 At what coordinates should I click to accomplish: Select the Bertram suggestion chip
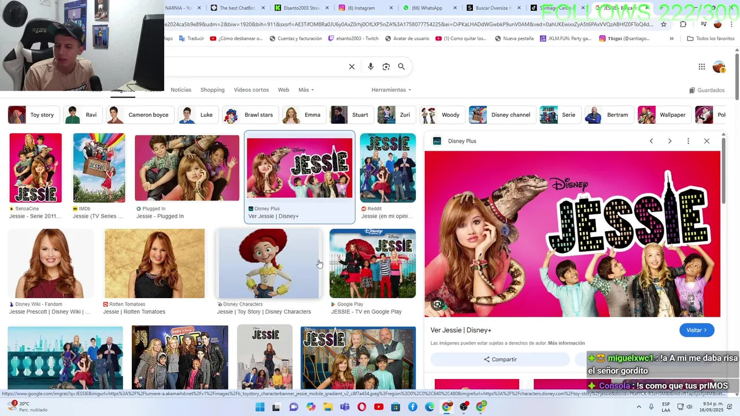pyautogui.click(x=609, y=115)
